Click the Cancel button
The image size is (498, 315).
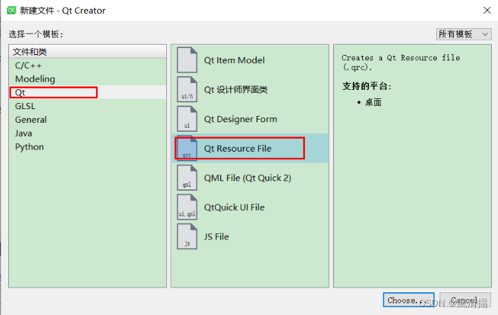465,300
